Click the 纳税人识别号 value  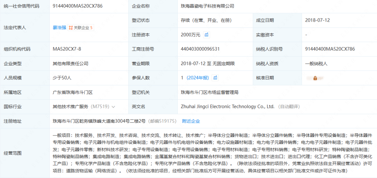click(x=330, y=49)
